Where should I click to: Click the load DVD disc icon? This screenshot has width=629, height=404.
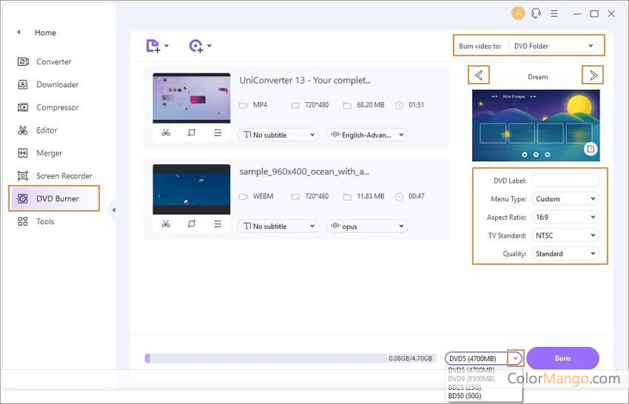196,46
